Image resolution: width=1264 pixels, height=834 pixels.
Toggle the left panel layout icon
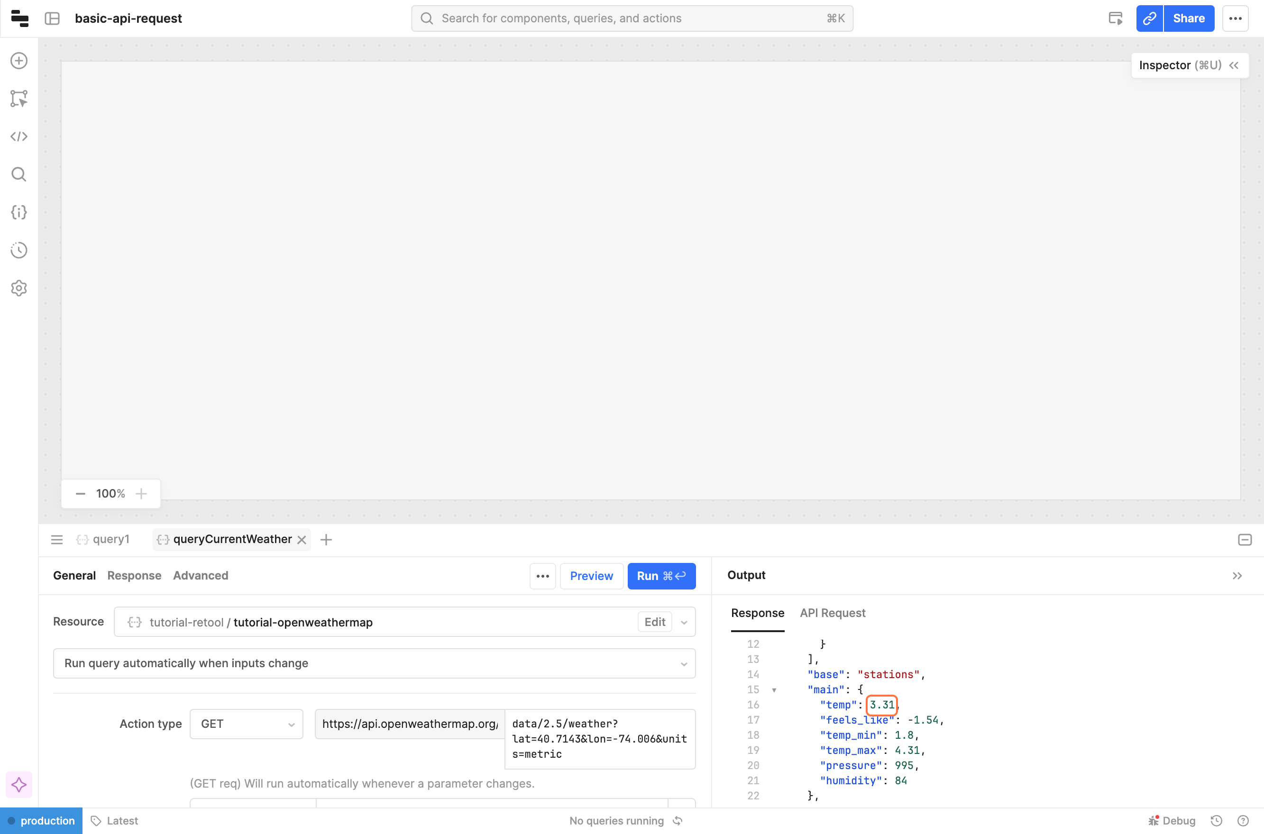click(x=52, y=18)
